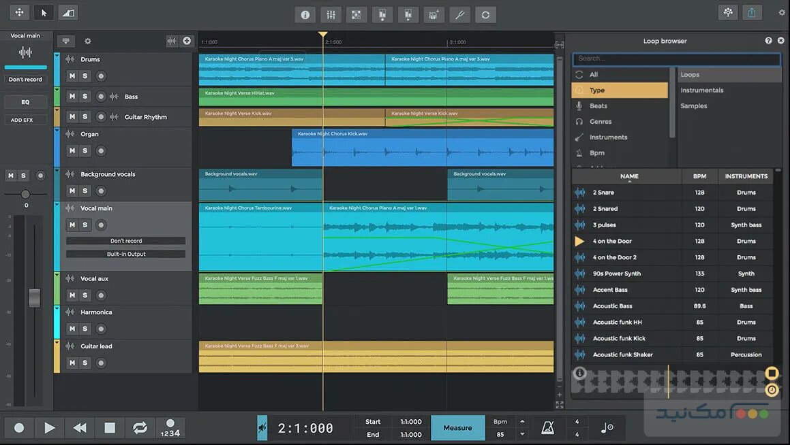
Task: Click the info icon in the top toolbar
Action: (x=305, y=14)
